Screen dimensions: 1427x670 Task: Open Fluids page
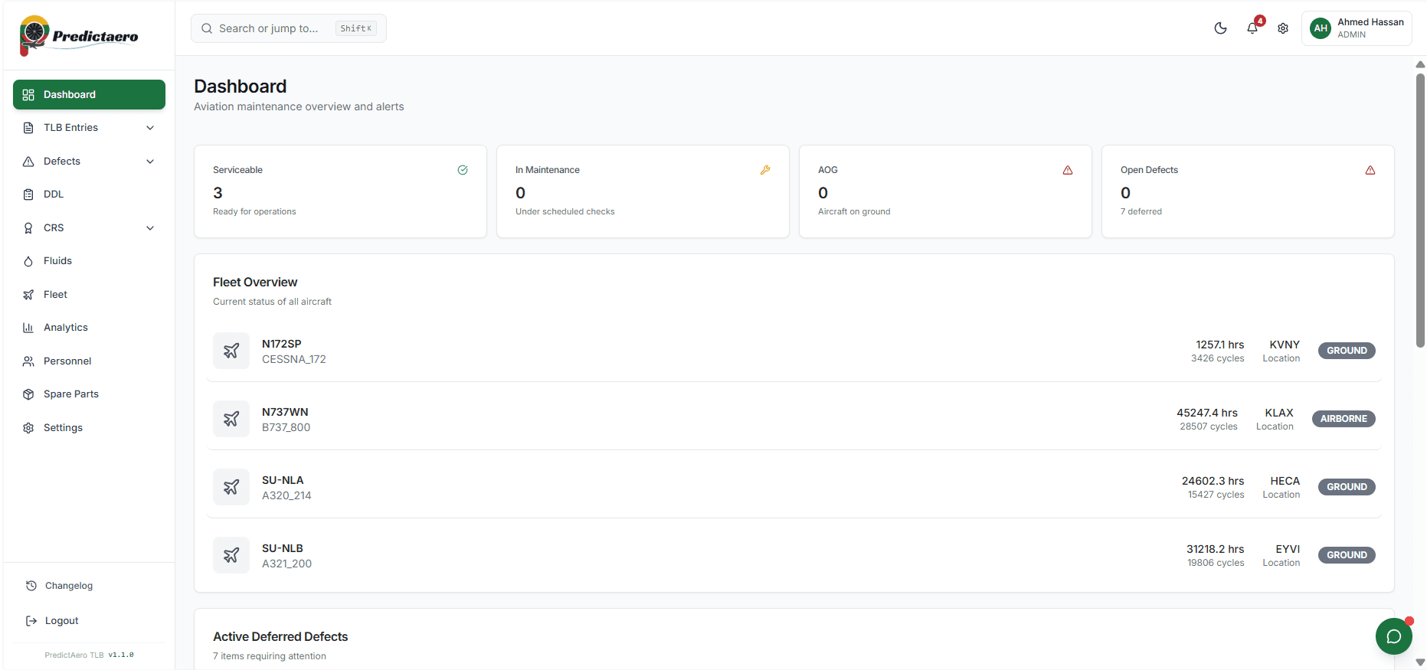click(89, 261)
